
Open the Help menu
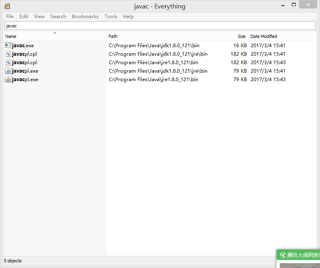click(128, 17)
